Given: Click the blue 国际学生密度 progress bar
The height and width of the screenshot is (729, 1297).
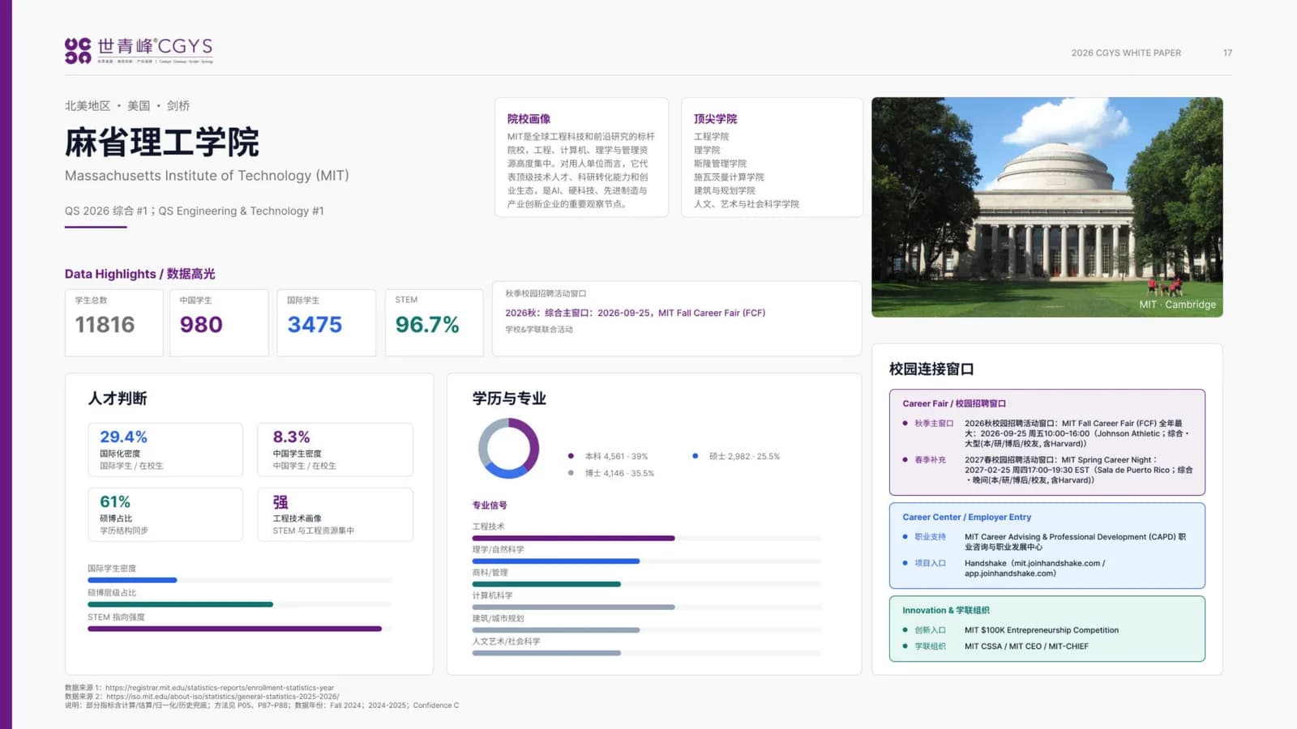Looking at the screenshot, I should [132, 580].
